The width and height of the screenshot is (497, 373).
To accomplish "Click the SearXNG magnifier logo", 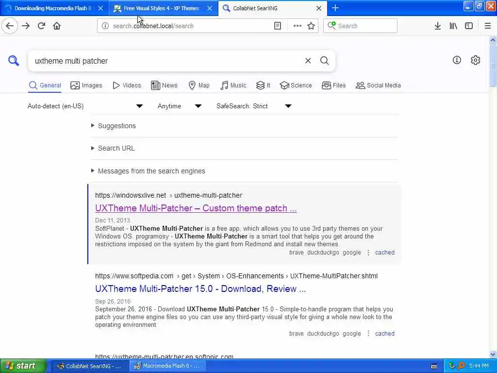I will (14, 60).
